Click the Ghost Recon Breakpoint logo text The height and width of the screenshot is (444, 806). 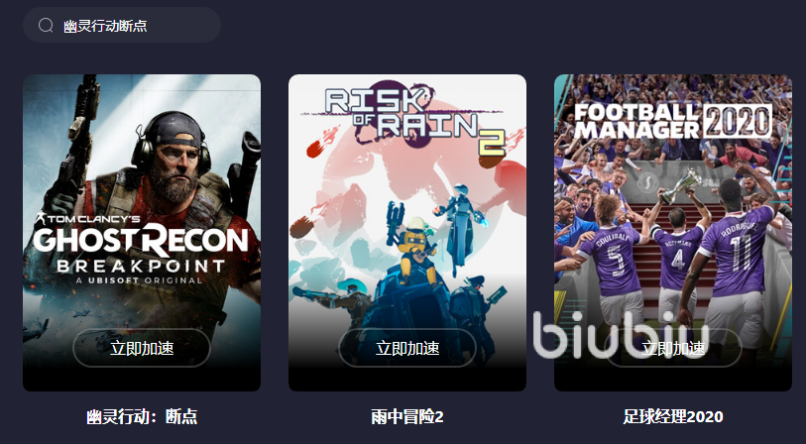pos(141,249)
